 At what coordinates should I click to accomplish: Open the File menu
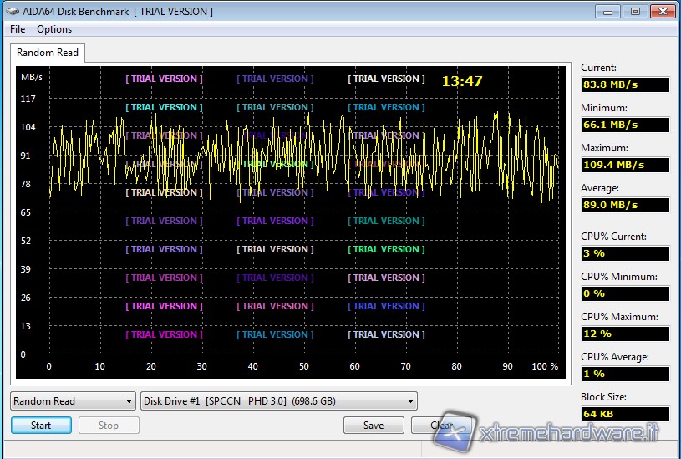pyautogui.click(x=18, y=29)
